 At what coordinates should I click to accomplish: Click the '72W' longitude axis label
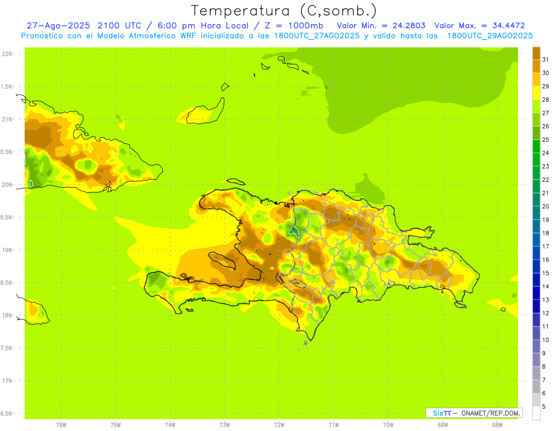point(279,424)
